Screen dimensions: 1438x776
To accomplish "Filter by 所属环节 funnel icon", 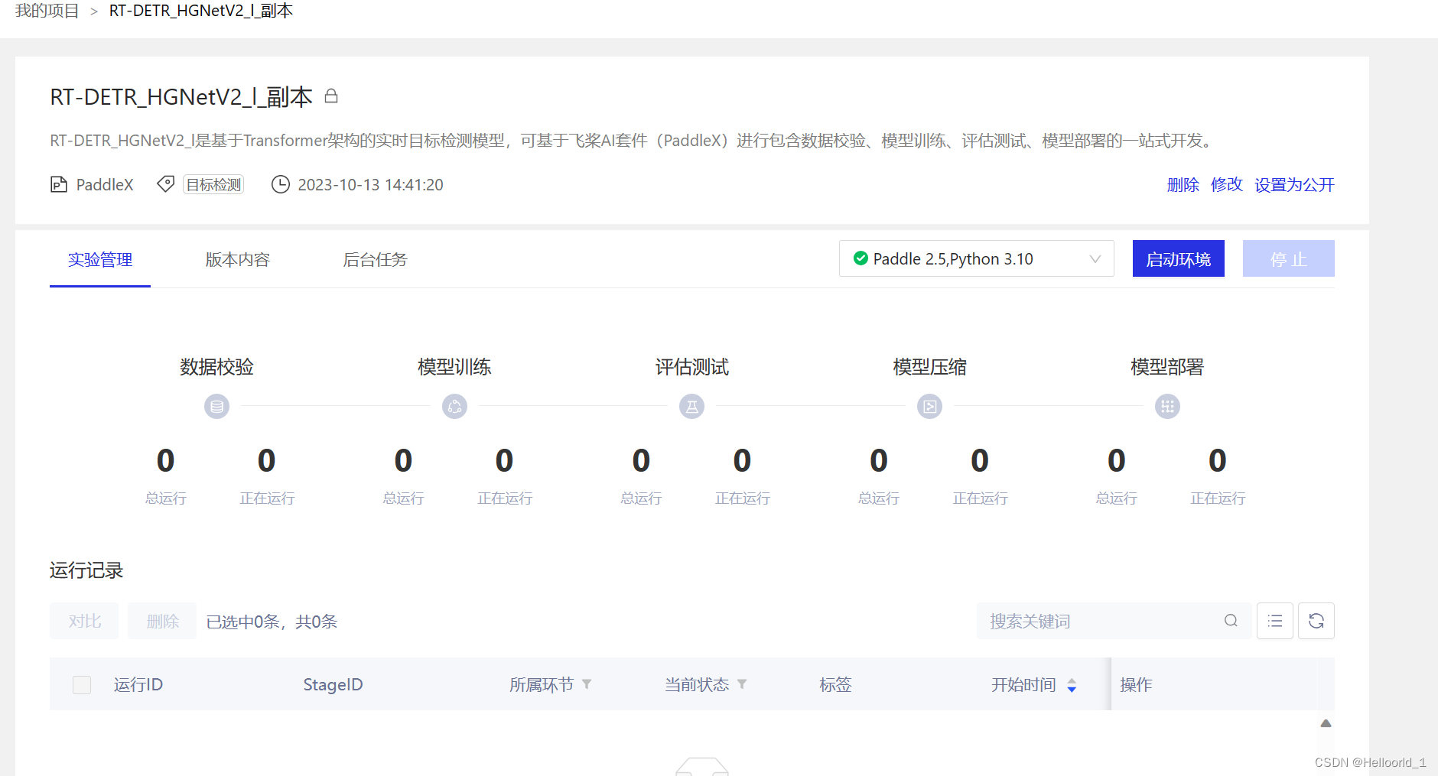I will [x=587, y=684].
